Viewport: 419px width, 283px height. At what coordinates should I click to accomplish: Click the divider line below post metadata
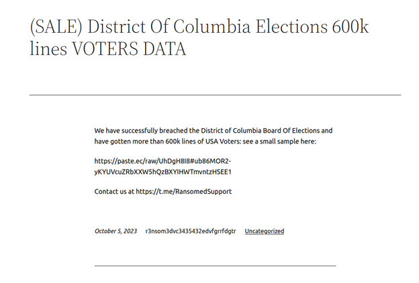pyautogui.click(x=215, y=266)
